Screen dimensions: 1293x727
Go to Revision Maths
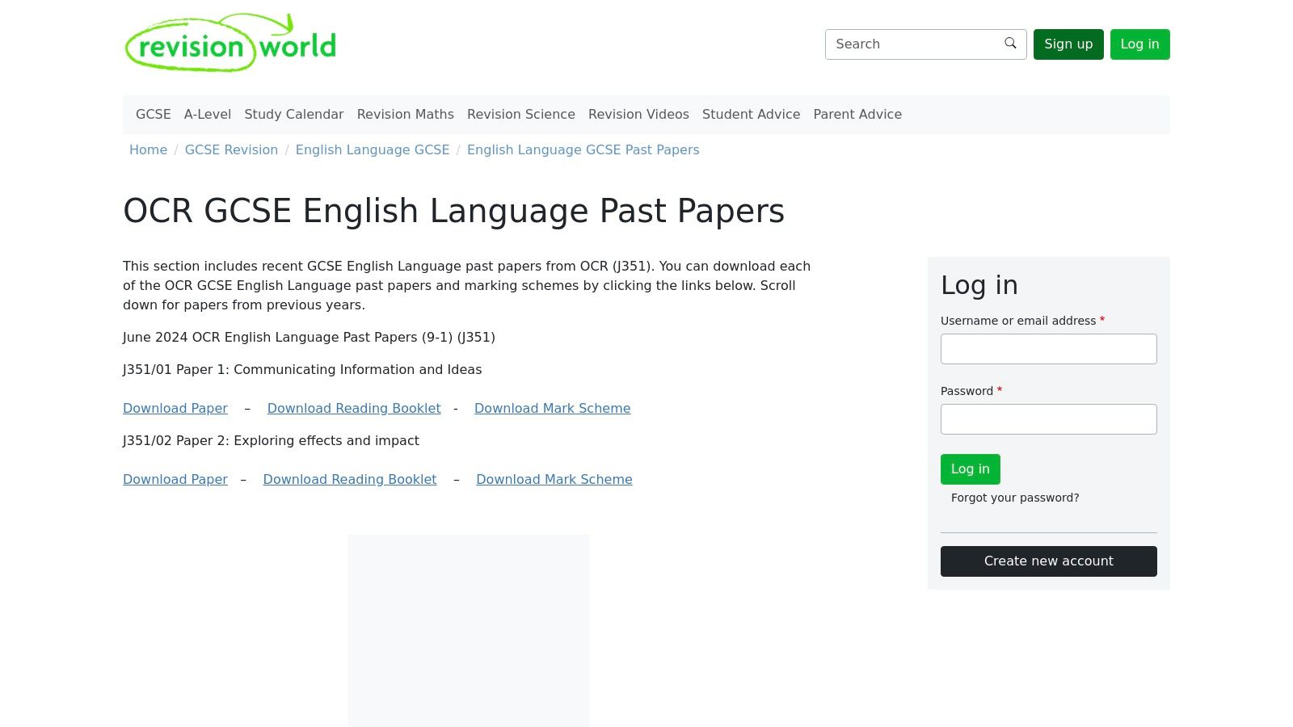click(x=406, y=115)
